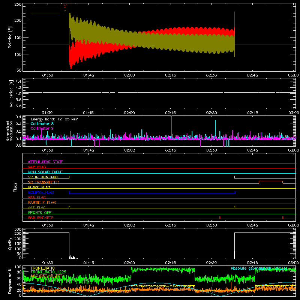Click the FRONT_RATIO_1225 legend text
This screenshot has height=300, width=300.
point(48,272)
